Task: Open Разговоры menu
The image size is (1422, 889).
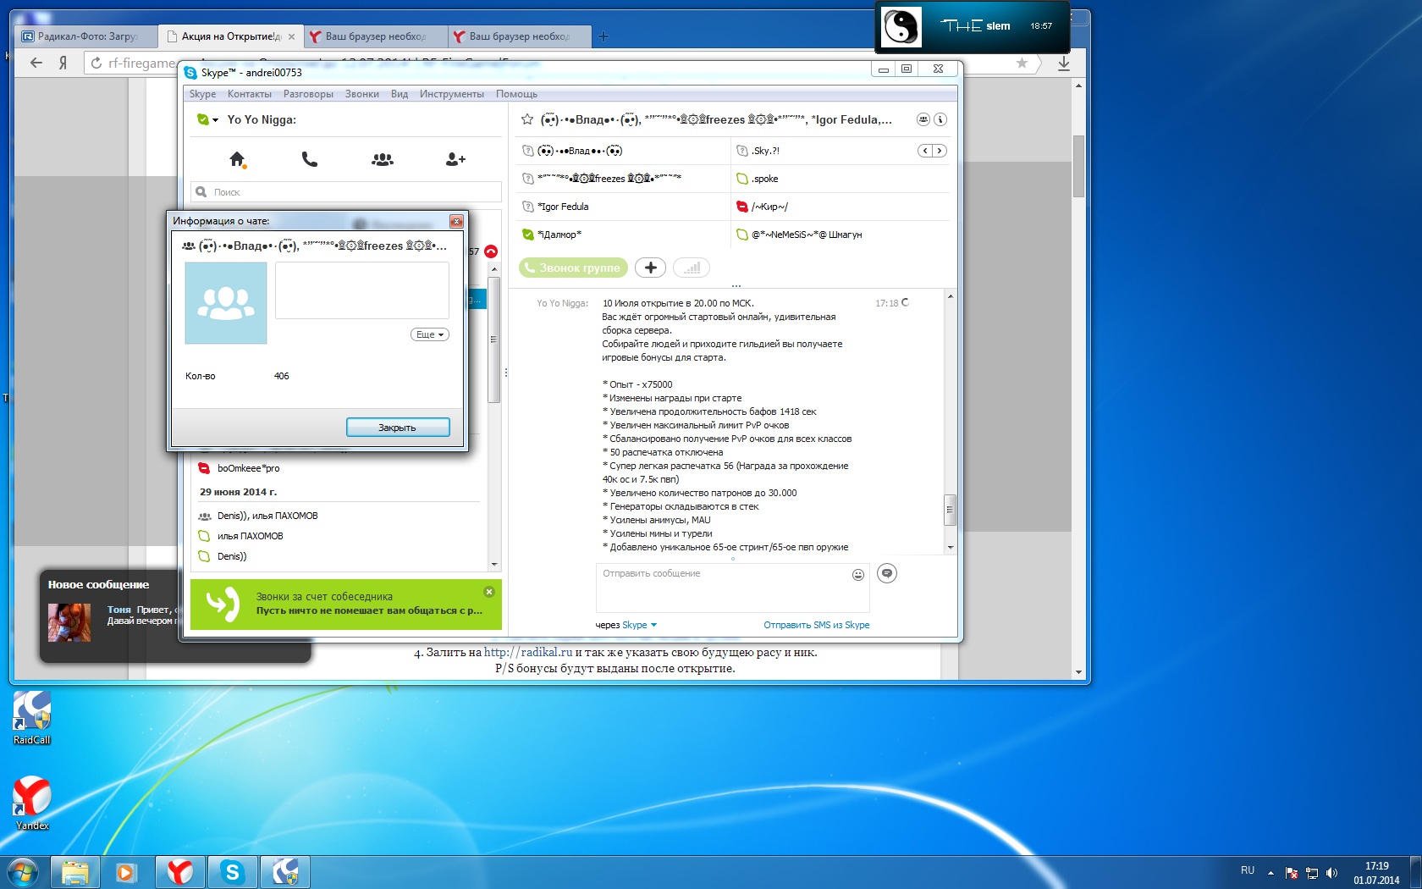Action: coord(308,94)
